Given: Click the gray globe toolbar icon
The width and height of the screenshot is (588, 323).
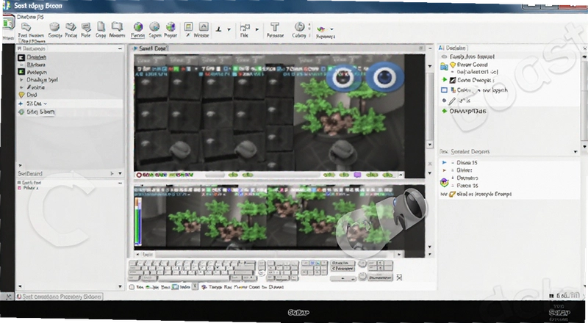Looking at the screenshot, I should coord(154,26).
